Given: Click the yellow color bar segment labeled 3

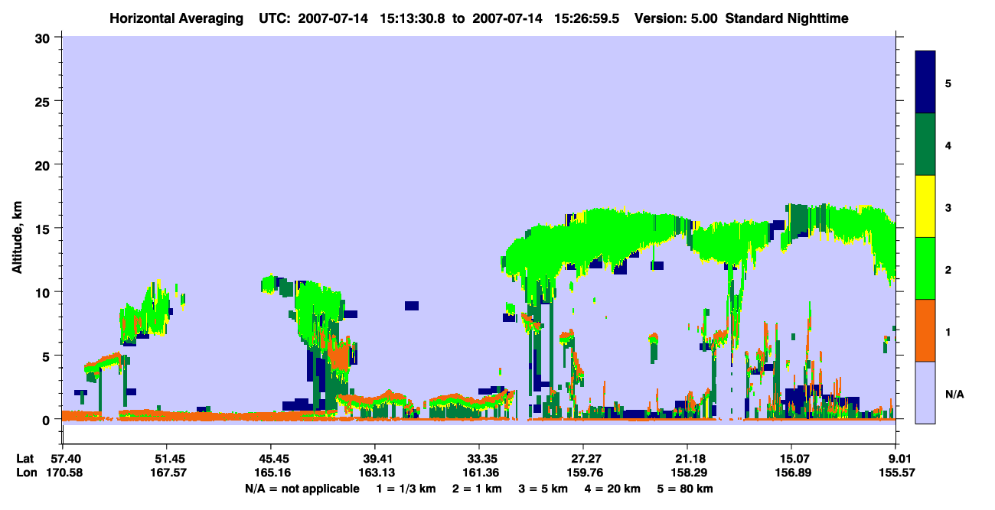Looking at the screenshot, I should coord(925,206).
